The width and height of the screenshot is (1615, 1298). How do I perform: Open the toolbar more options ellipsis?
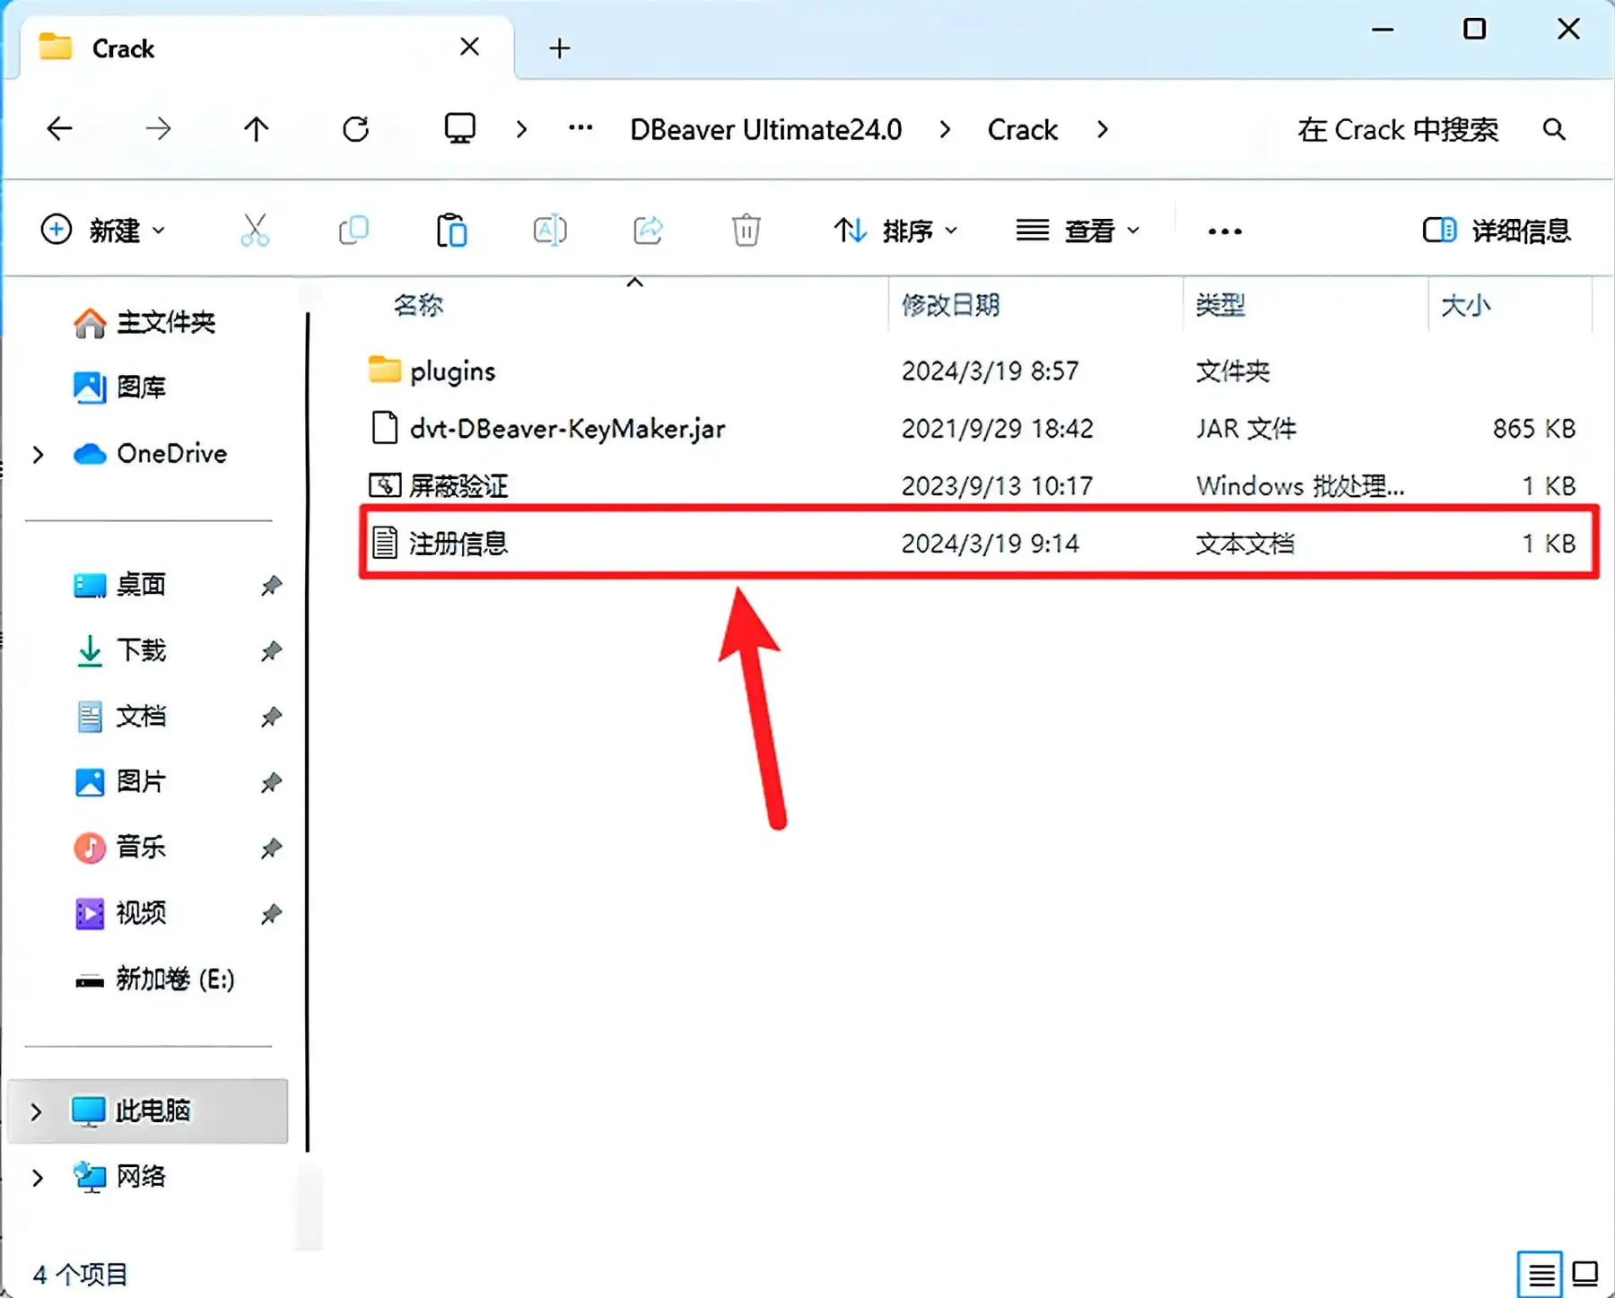[x=1225, y=231]
